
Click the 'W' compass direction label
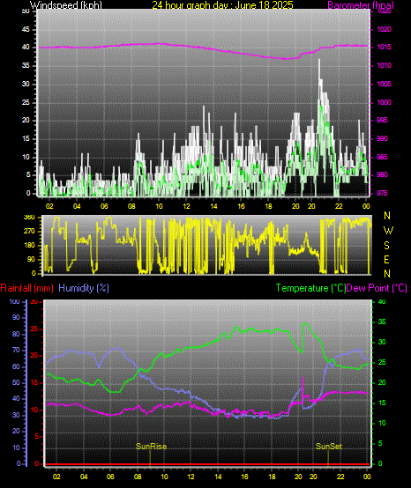(388, 231)
